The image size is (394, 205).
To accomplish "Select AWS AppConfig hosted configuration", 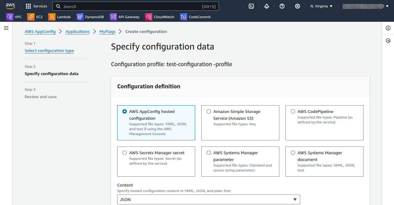I will [x=156, y=123].
